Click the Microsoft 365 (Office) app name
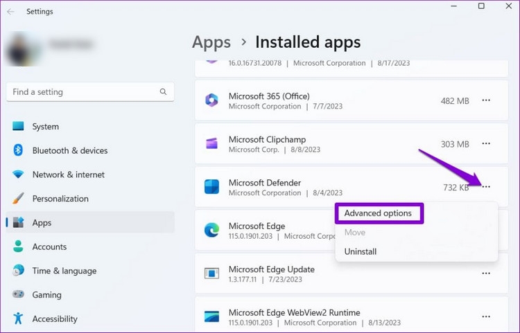Viewport: 520px width, 333px height. coord(269,96)
